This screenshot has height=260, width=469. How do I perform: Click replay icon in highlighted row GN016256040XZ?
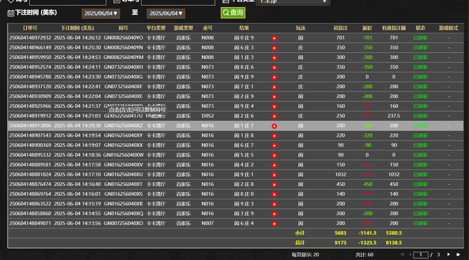coord(274,126)
